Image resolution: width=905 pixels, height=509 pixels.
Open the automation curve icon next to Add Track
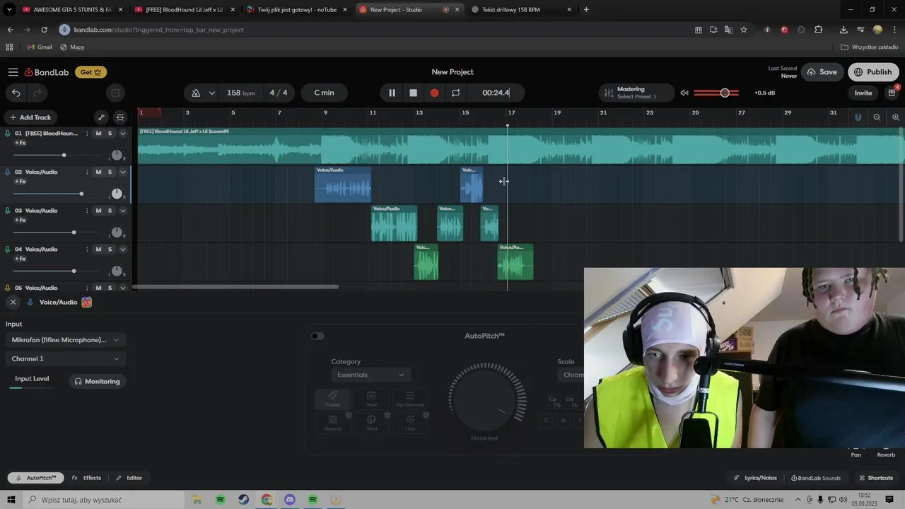point(101,117)
